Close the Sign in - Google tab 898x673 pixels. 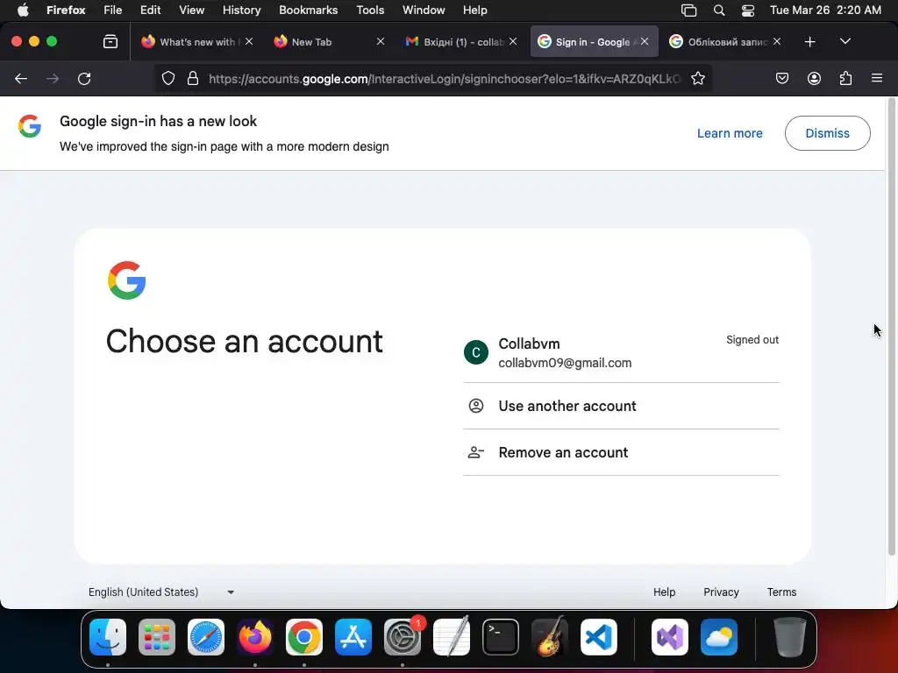645,41
